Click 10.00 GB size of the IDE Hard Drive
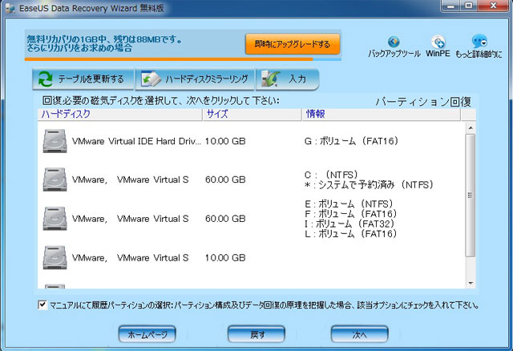The image size is (513, 351). tap(225, 141)
